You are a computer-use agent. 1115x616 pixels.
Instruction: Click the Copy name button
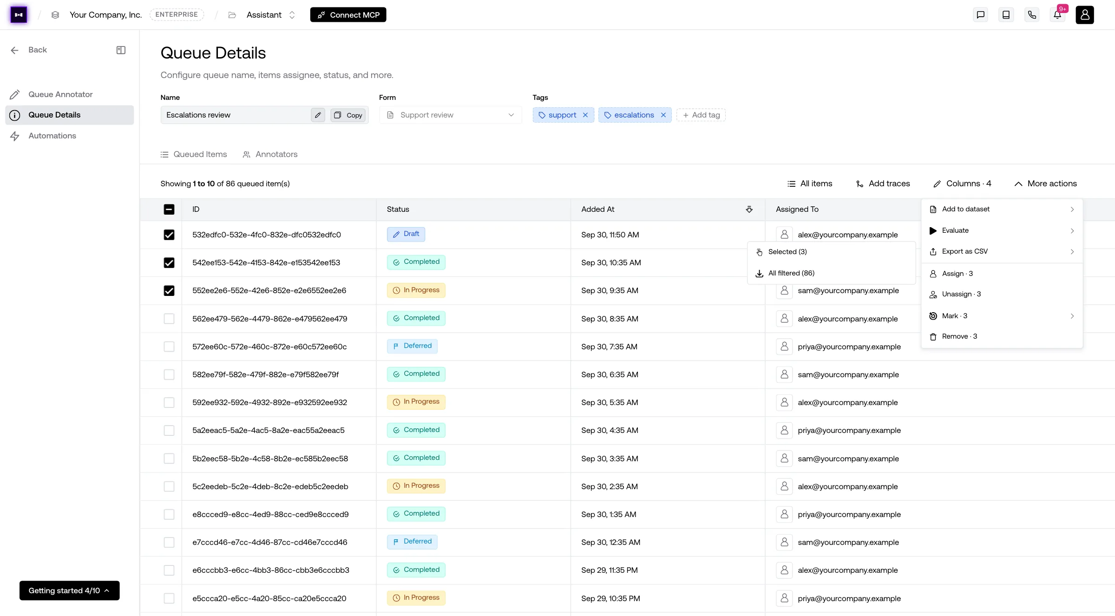pos(348,115)
